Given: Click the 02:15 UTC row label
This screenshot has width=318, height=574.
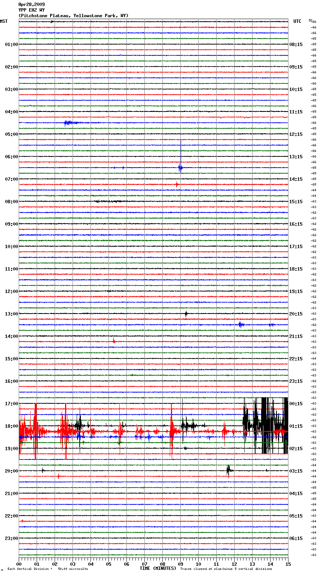Looking at the screenshot, I should click(296, 449).
